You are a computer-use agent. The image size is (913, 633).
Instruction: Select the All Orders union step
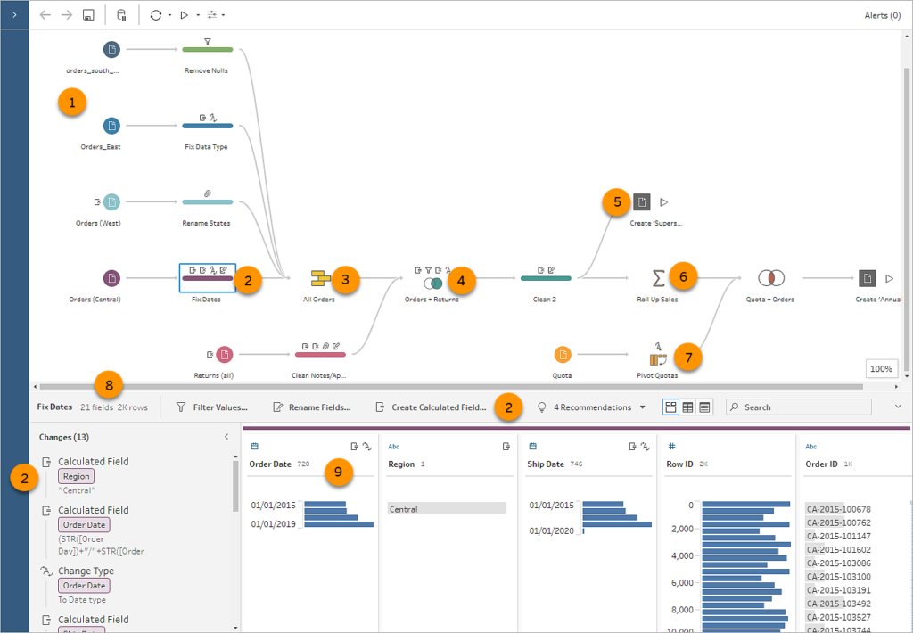317,277
